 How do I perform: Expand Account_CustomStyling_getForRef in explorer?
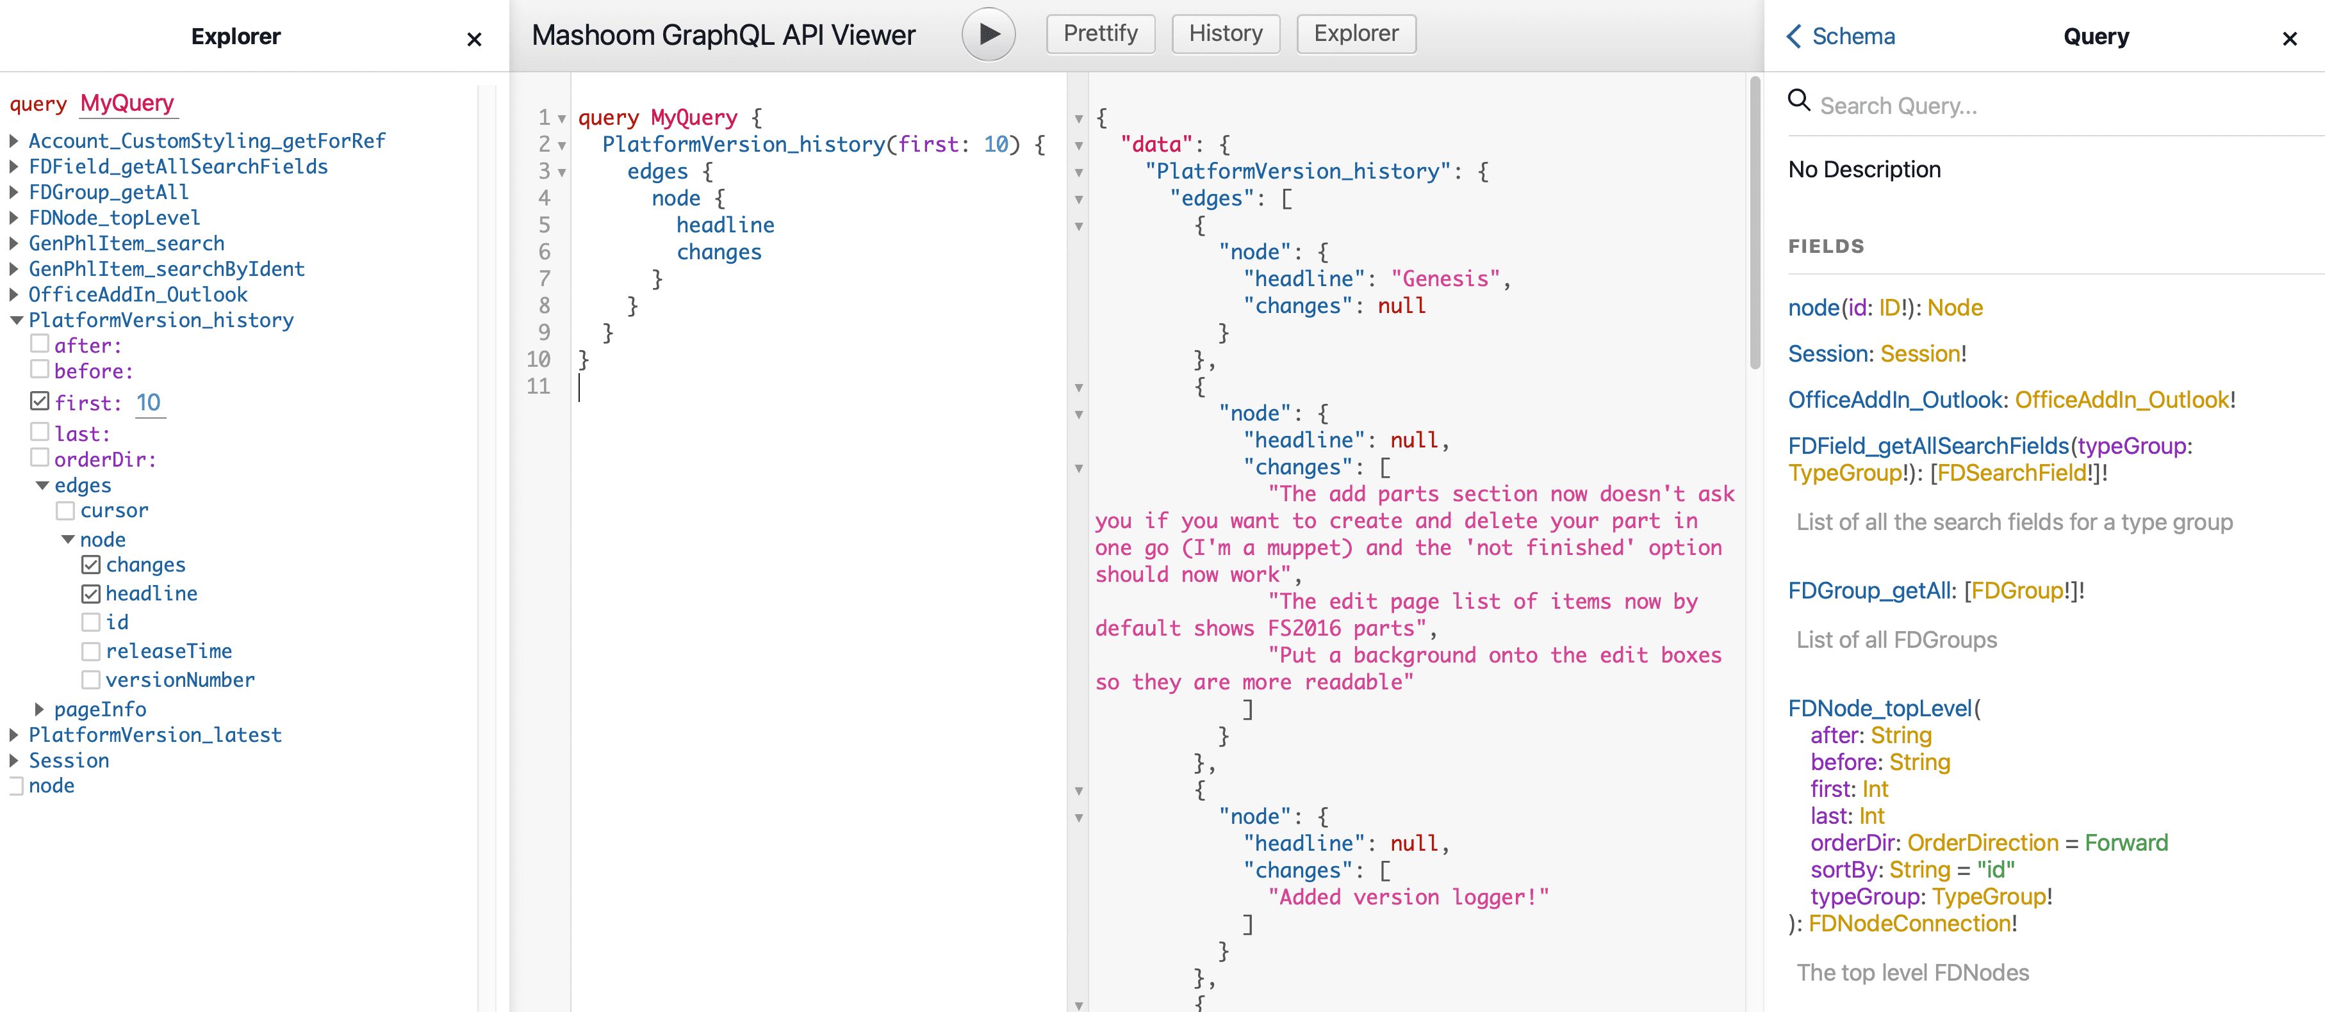click(x=15, y=141)
